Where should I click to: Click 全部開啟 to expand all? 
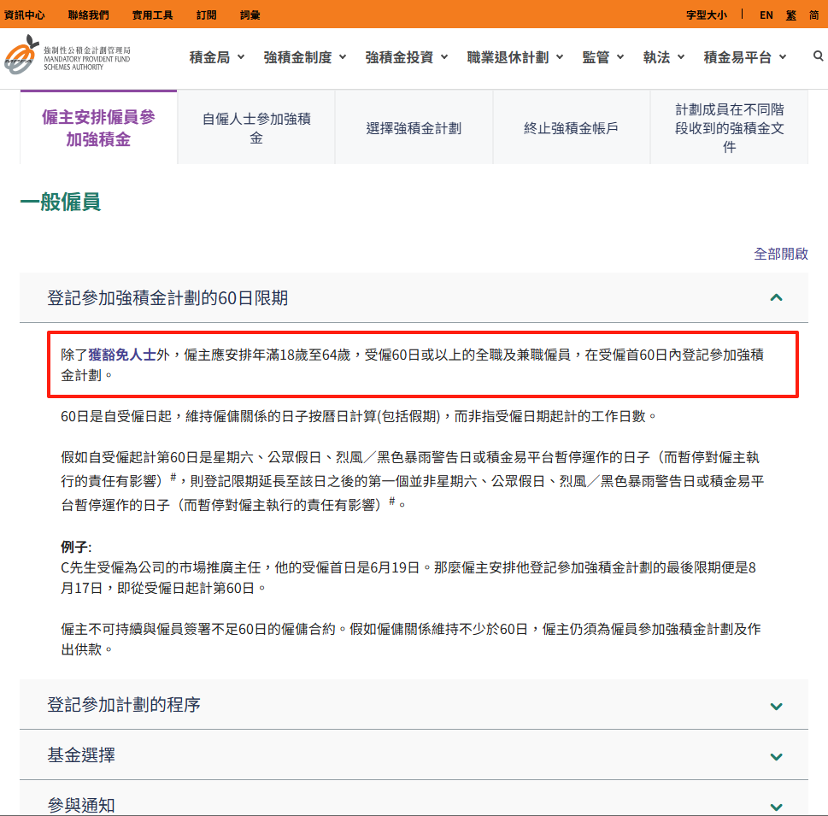click(780, 254)
